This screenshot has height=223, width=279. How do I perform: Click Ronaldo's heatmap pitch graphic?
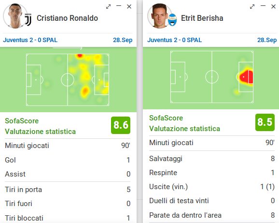click(68, 80)
